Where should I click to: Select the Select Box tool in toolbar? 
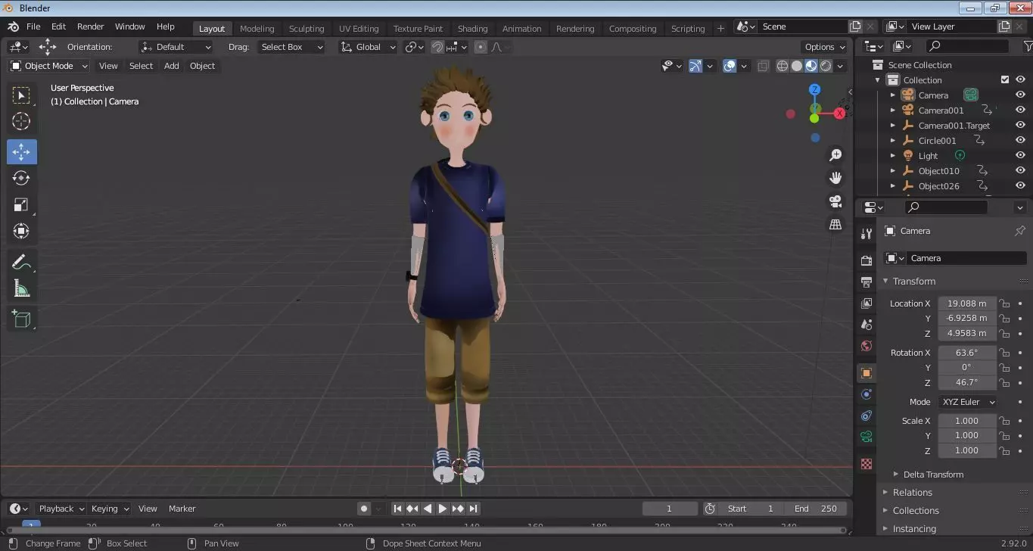tap(22, 95)
